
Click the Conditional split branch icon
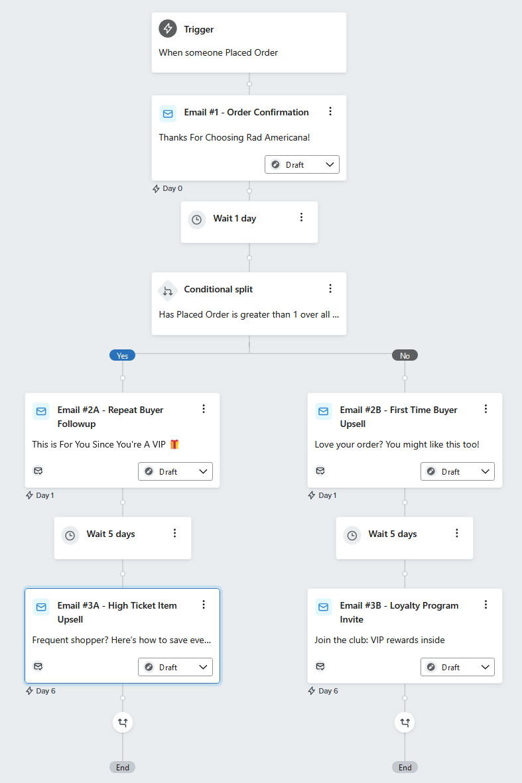tap(168, 290)
